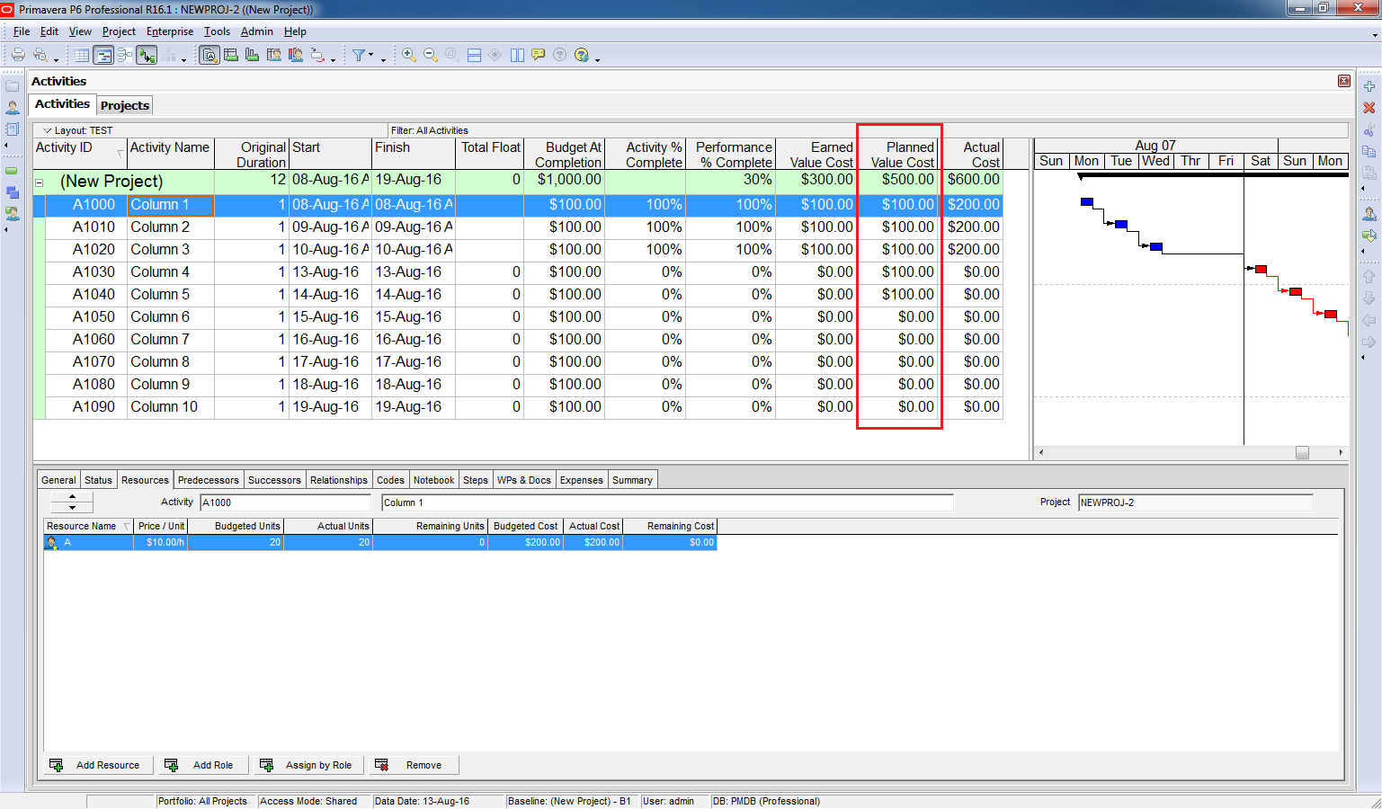Click the Zoom Out magnifier icon
The width and height of the screenshot is (1382, 809).
(431, 55)
